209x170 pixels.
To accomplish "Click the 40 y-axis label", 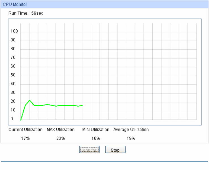I will tap(13, 84).
